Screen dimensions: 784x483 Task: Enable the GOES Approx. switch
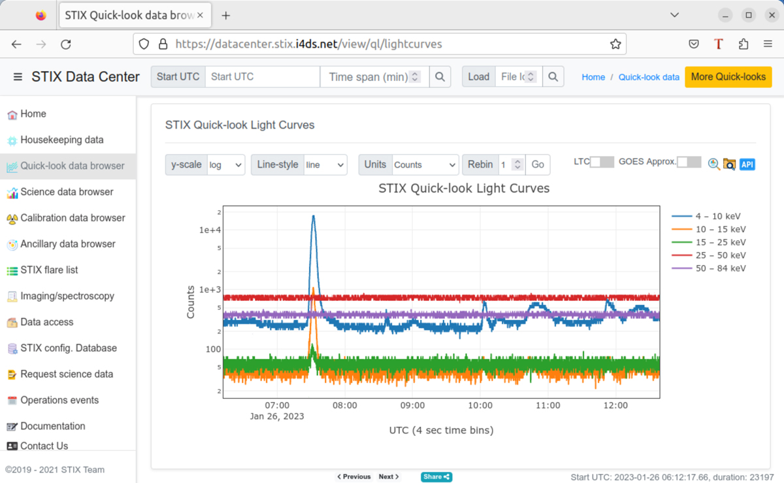tap(689, 162)
